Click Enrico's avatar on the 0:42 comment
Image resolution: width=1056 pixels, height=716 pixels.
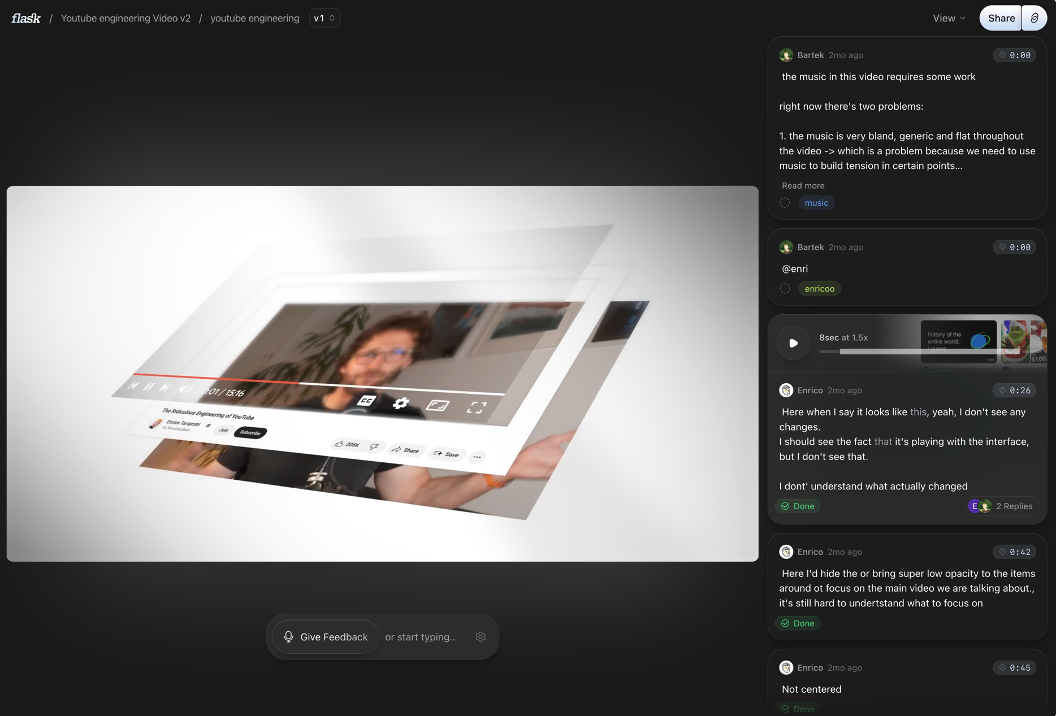(x=786, y=552)
